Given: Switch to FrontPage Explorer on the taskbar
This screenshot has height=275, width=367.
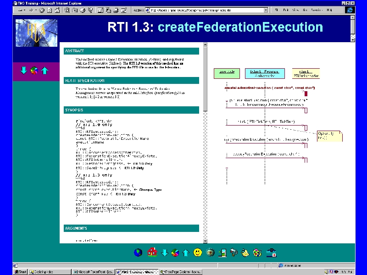Looking at the screenshot, I should 180,272.
